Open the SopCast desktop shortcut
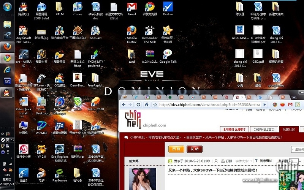The height and width of the screenshot is (190, 304). (x=96, y=33)
